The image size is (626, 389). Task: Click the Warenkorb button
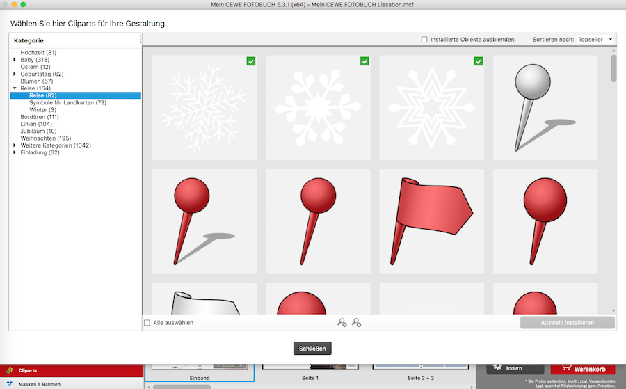[x=583, y=368]
